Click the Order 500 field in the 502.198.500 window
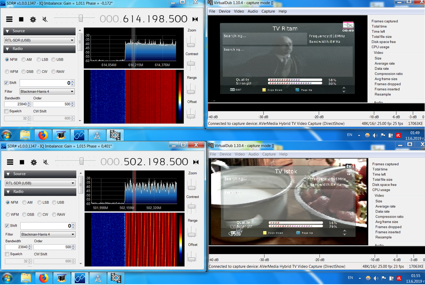425x285 pixels. pyautogui.click(x=52, y=247)
